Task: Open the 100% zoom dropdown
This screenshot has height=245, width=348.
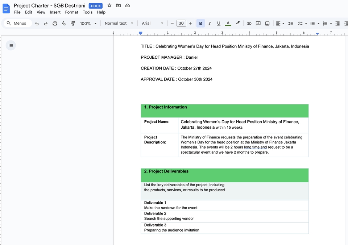Action: tap(88, 24)
